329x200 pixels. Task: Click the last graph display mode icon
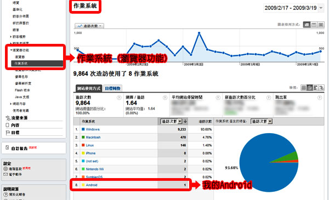321,25
